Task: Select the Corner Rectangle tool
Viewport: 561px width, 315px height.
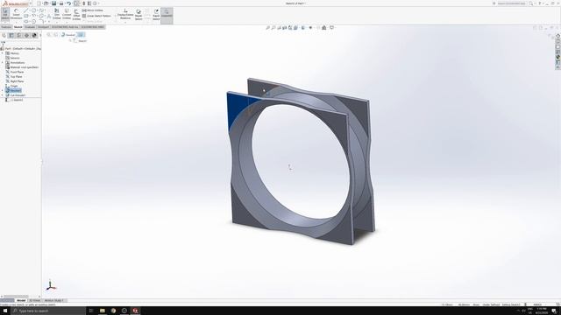Action: pyautogui.click(x=25, y=16)
